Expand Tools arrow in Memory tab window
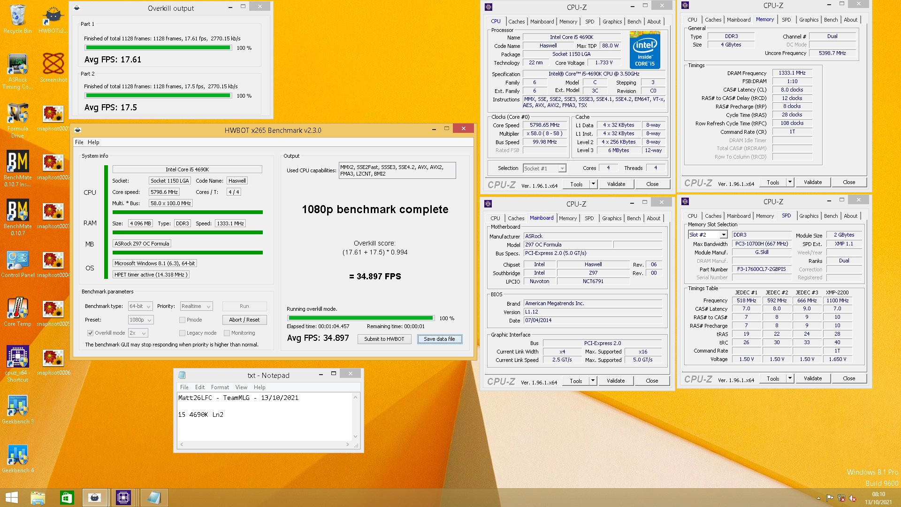Viewport: 901px width, 507px height. pos(790,182)
